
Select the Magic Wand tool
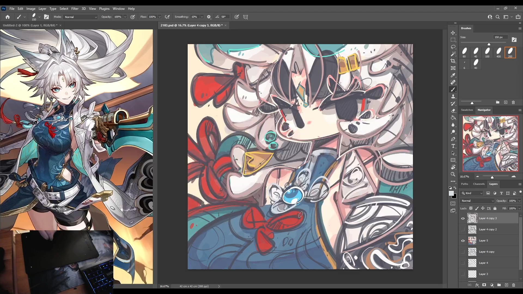(x=453, y=54)
